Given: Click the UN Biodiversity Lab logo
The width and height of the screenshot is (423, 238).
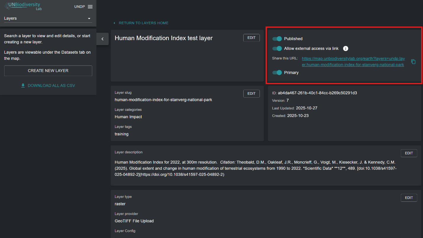Looking at the screenshot, I should point(23,6).
